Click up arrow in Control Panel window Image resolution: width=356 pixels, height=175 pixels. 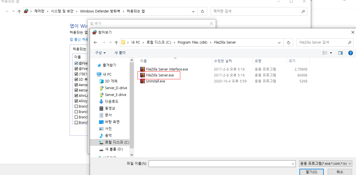pyautogui.click(x=19, y=12)
